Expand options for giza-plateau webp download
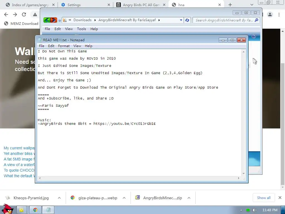This screenshot has height=214, width=285. pos(124,198)
